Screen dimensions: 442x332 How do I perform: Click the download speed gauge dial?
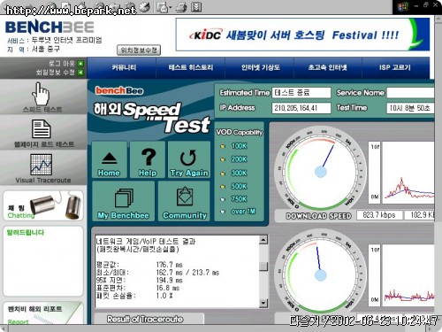click(320, 171)
